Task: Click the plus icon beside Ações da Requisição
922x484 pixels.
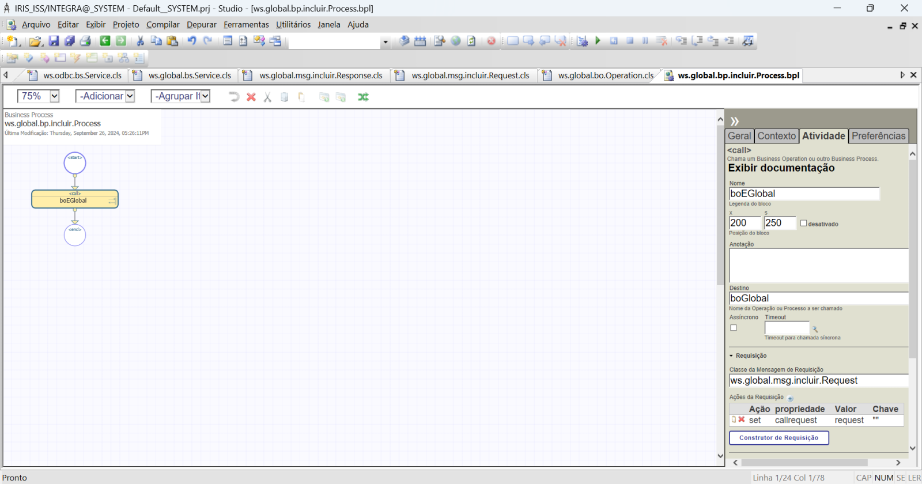Action: [x=791, y=398]
